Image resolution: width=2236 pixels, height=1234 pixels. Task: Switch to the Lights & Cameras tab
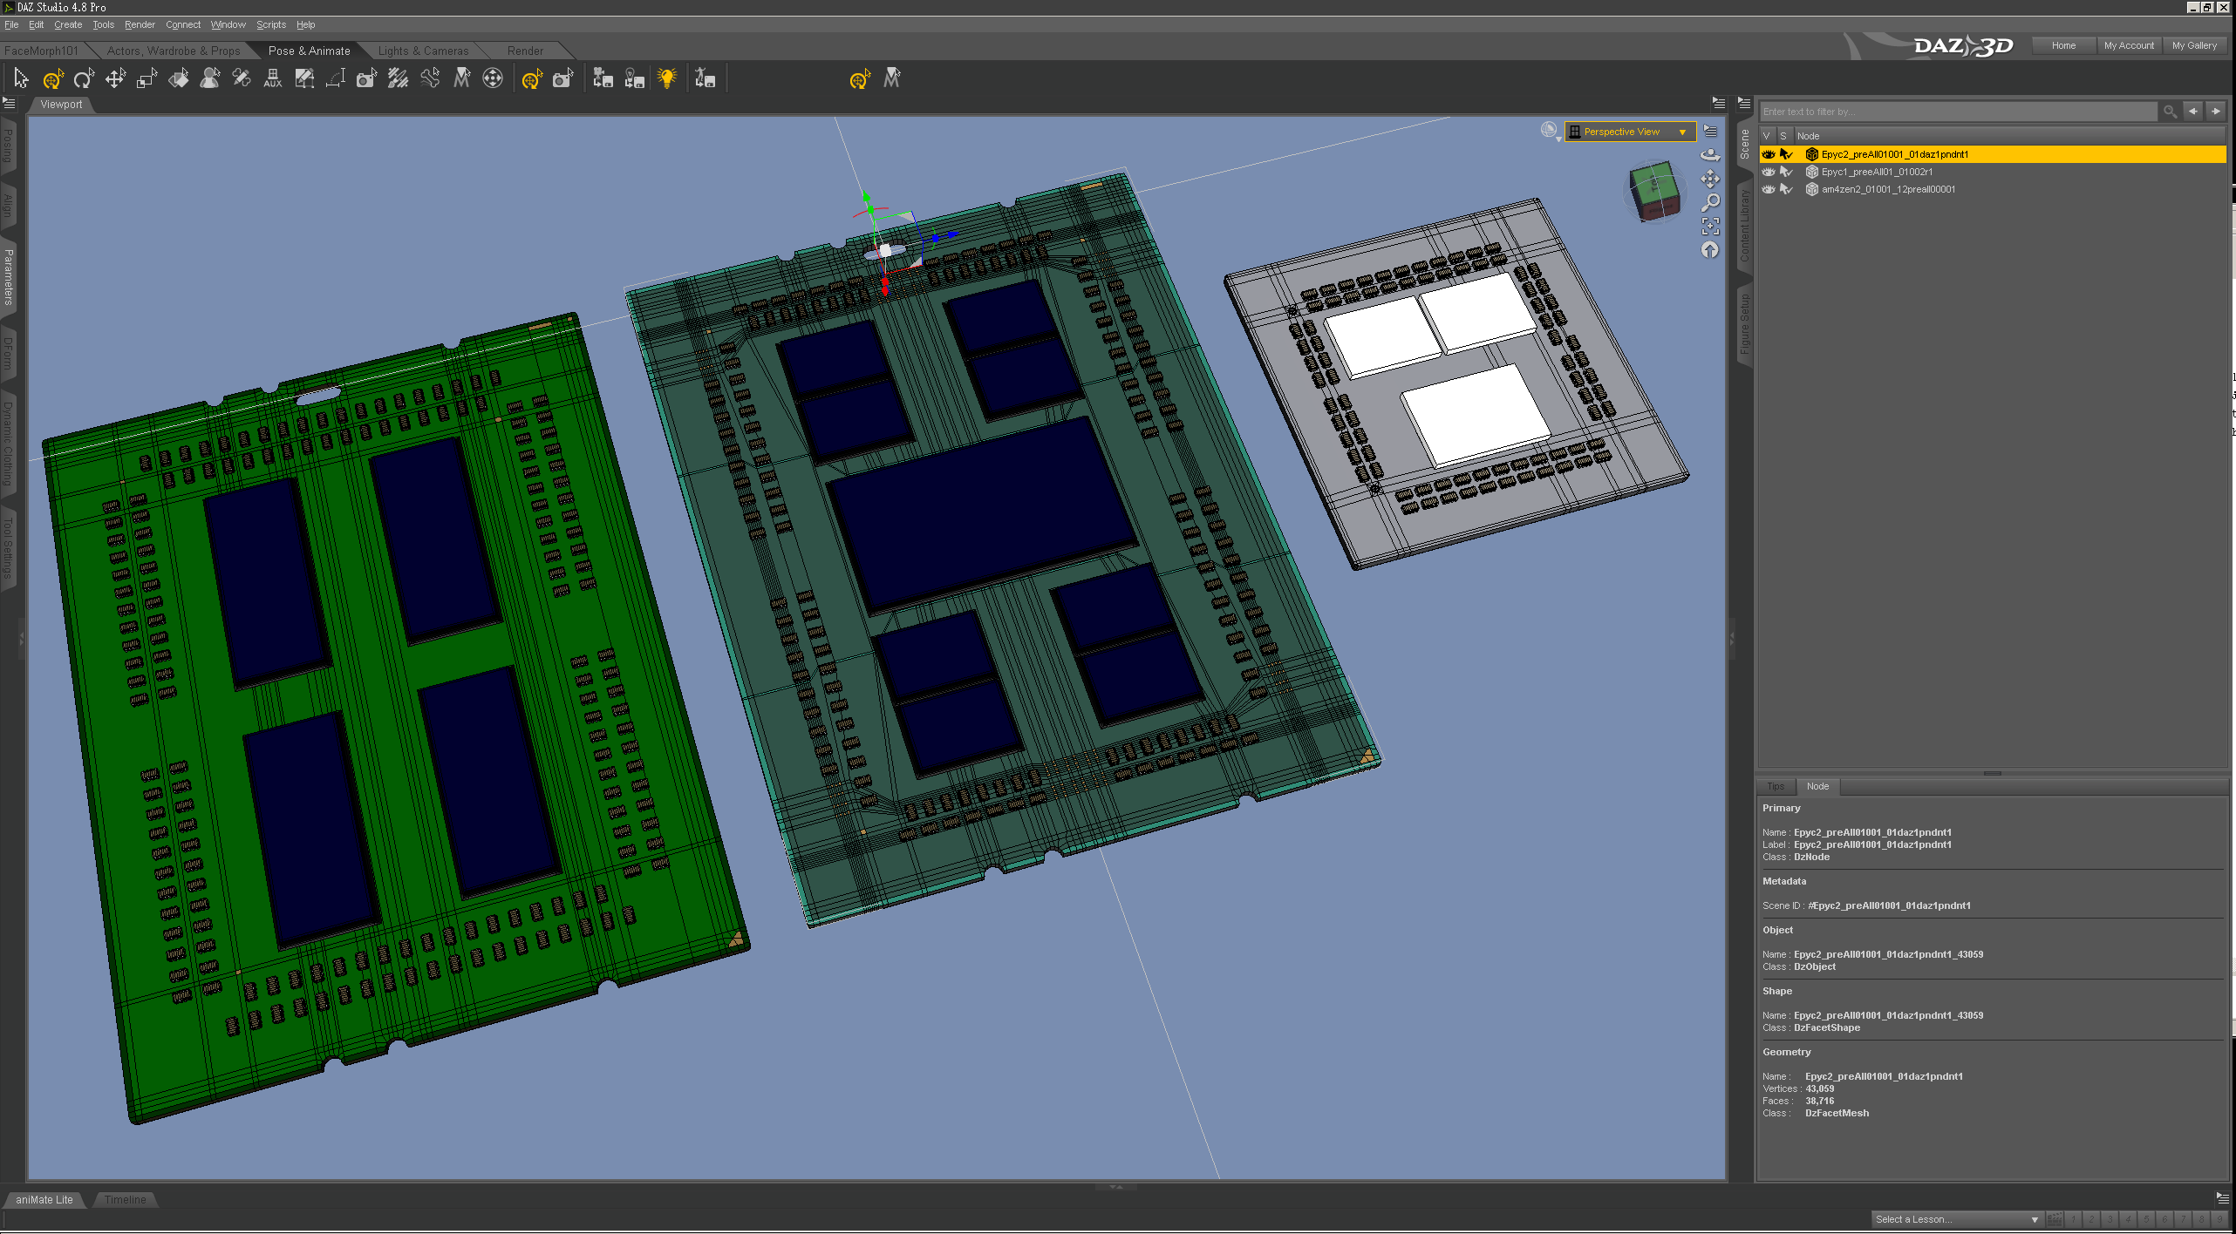click(423, 51)
